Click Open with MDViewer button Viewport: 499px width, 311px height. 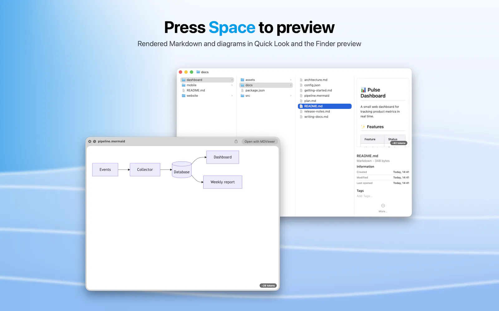(259, 142)
